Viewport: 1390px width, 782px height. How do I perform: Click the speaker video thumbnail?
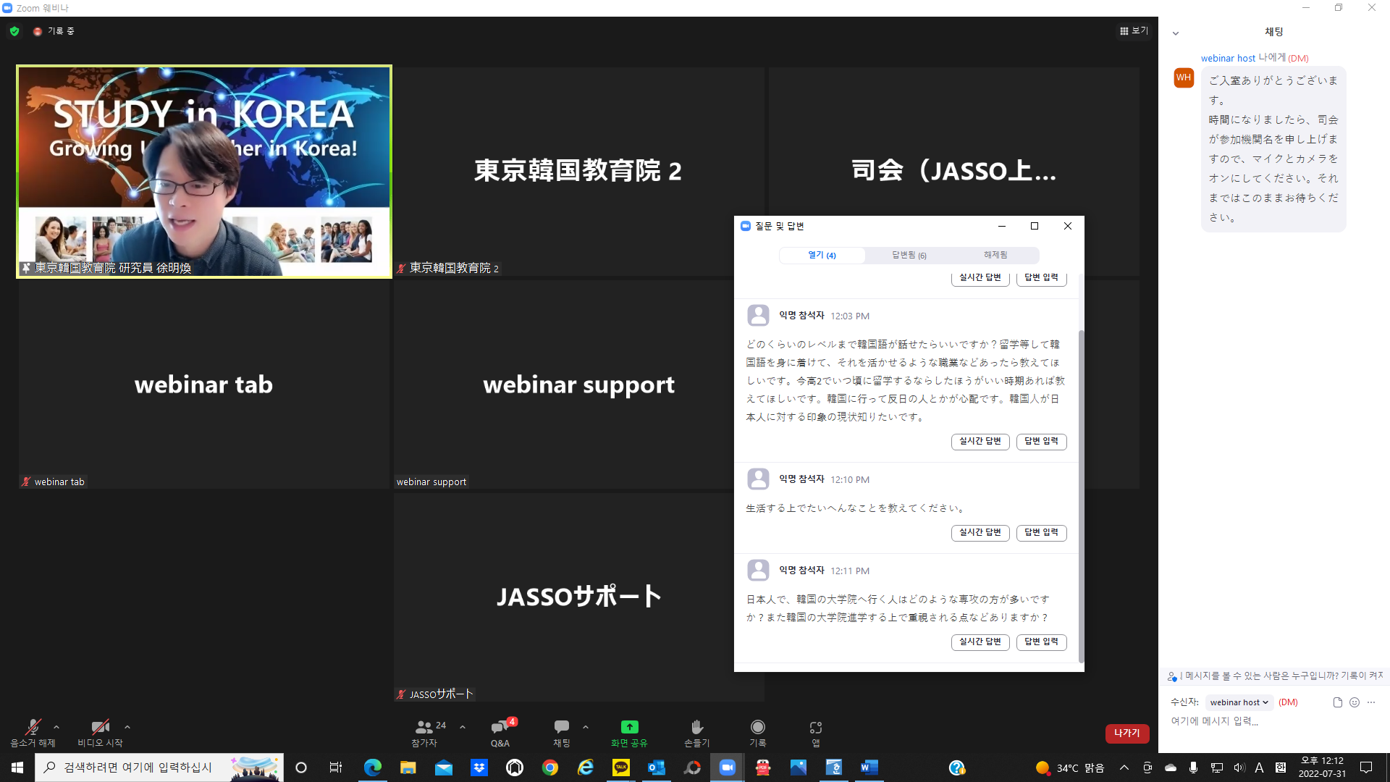click(x=204, y=172)
